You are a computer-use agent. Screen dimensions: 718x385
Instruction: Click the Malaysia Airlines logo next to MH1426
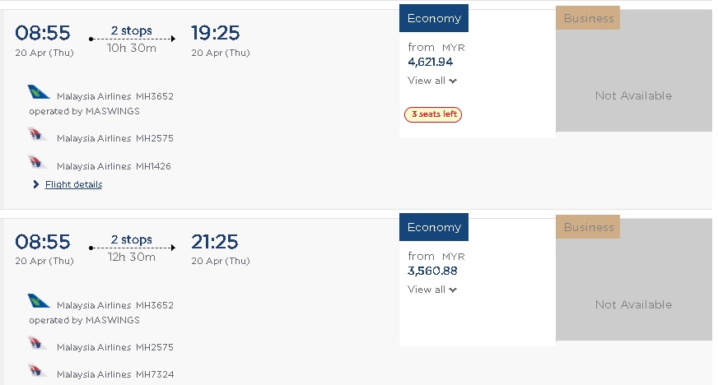coord(38,162)
